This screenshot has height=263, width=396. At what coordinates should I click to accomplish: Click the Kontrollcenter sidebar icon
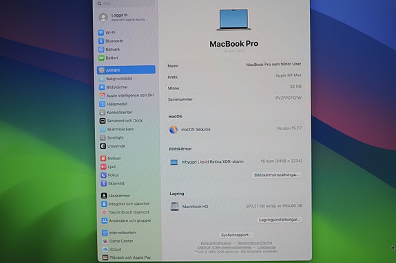[103, 113]
